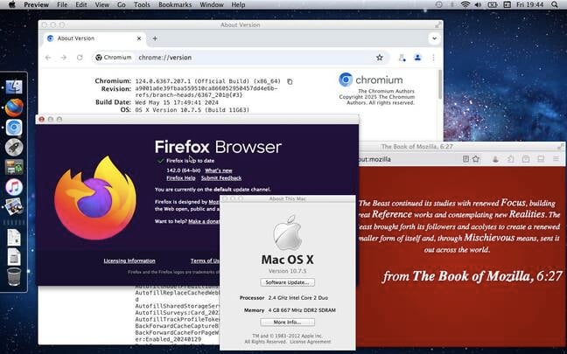Open the Help menu
This screenshot has width=567, height=354.
click(238, 4)
